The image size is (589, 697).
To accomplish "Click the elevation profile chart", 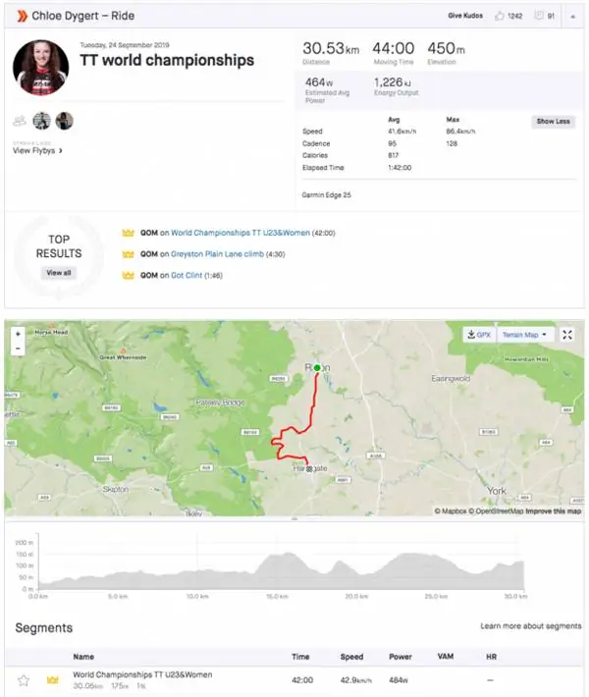I will 281,567.
